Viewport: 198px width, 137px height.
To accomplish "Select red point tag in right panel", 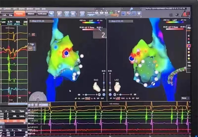I will [189, 39].
